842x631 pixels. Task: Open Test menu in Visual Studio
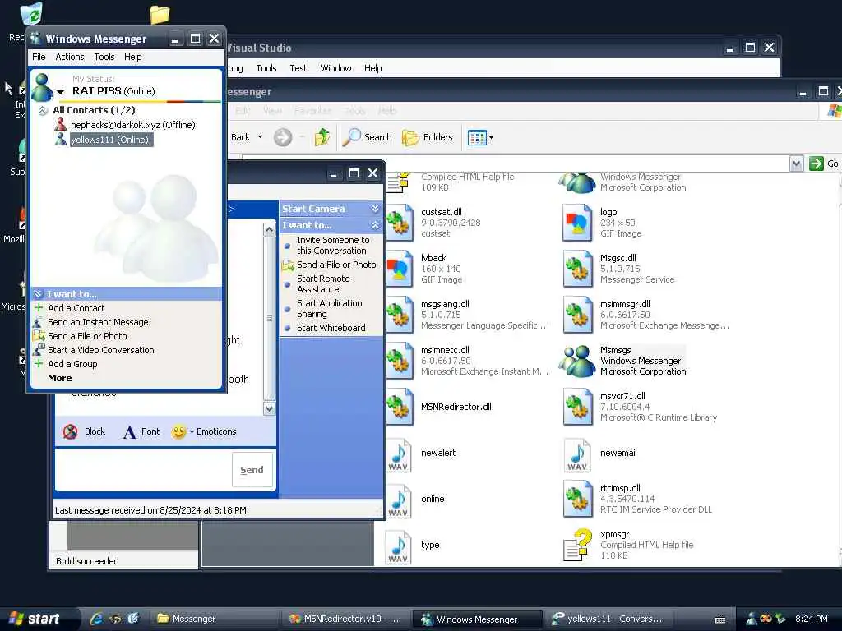click(x=298, y=69)
